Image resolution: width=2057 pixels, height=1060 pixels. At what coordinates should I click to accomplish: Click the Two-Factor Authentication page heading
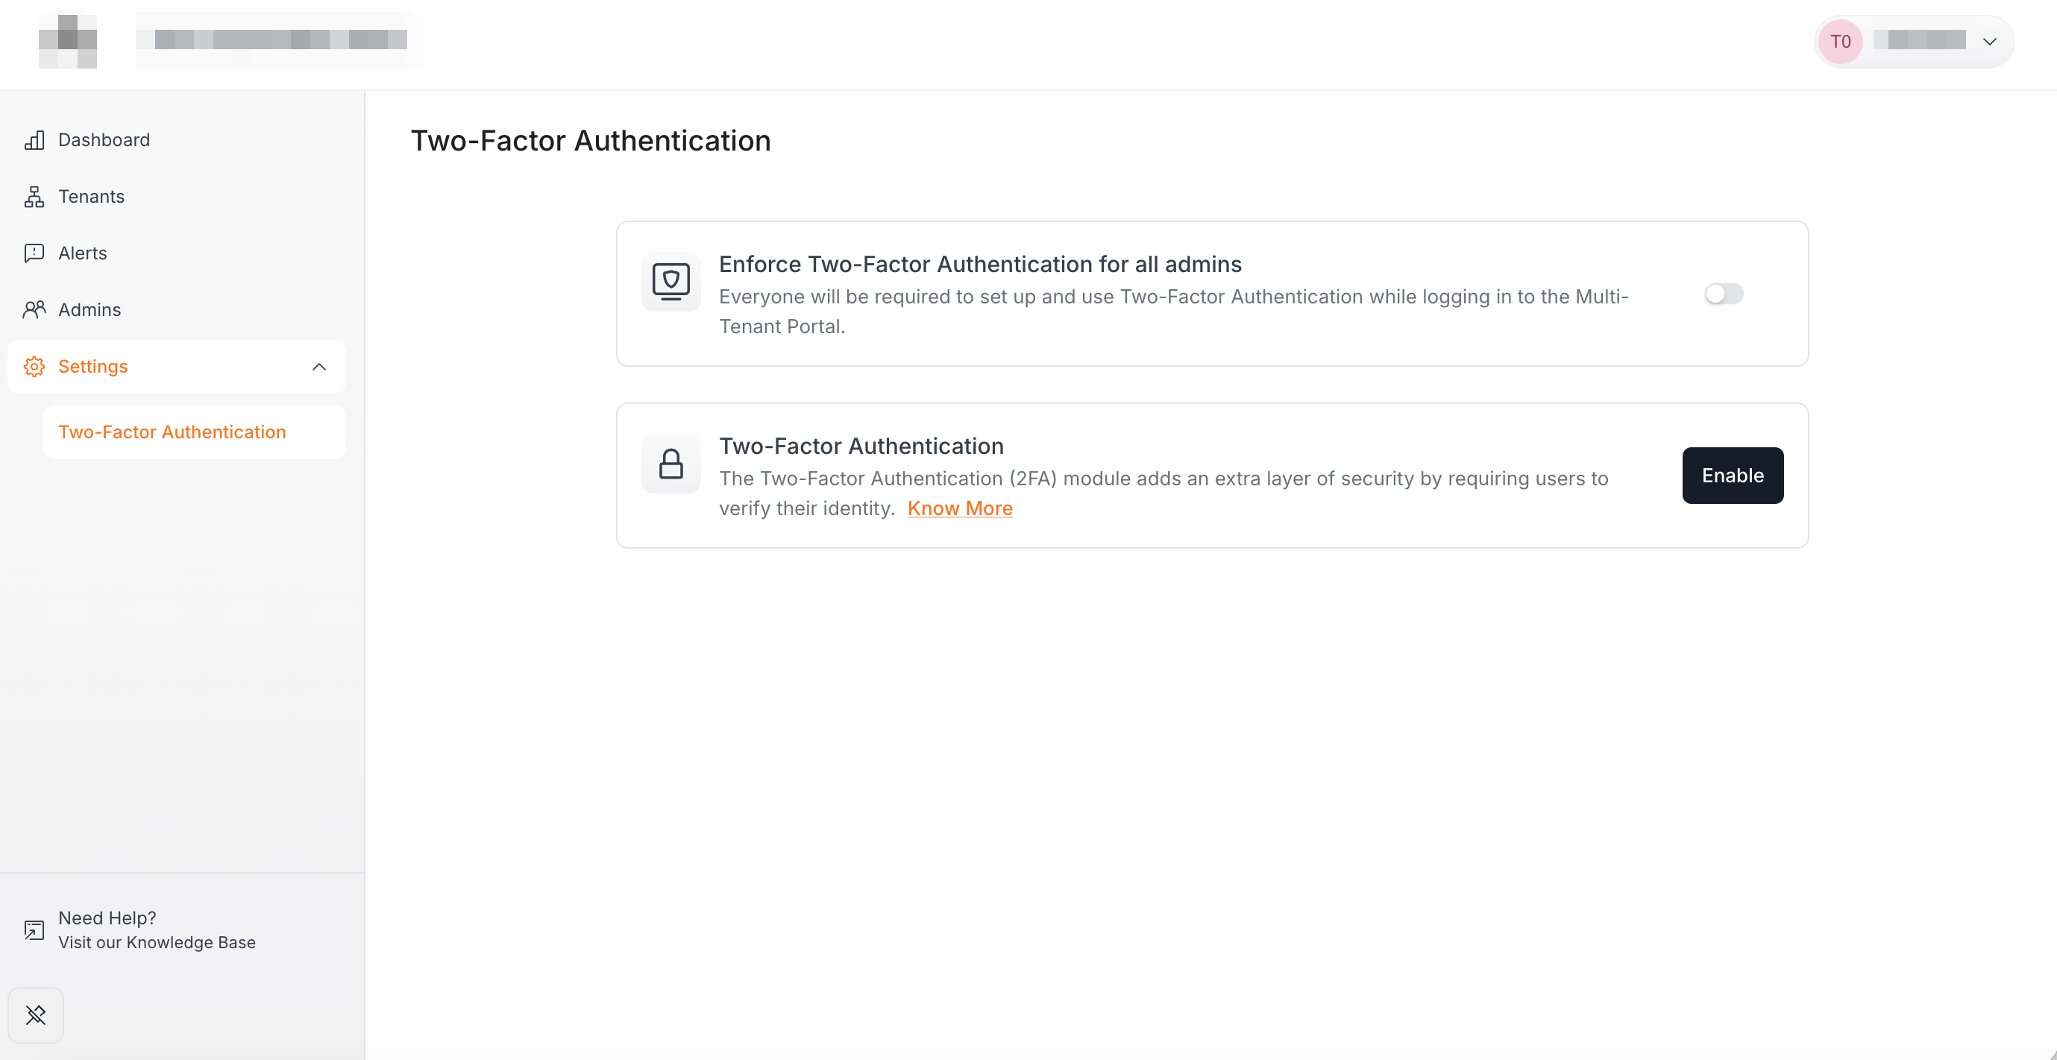pyautogui.click(x=591, y=140)
